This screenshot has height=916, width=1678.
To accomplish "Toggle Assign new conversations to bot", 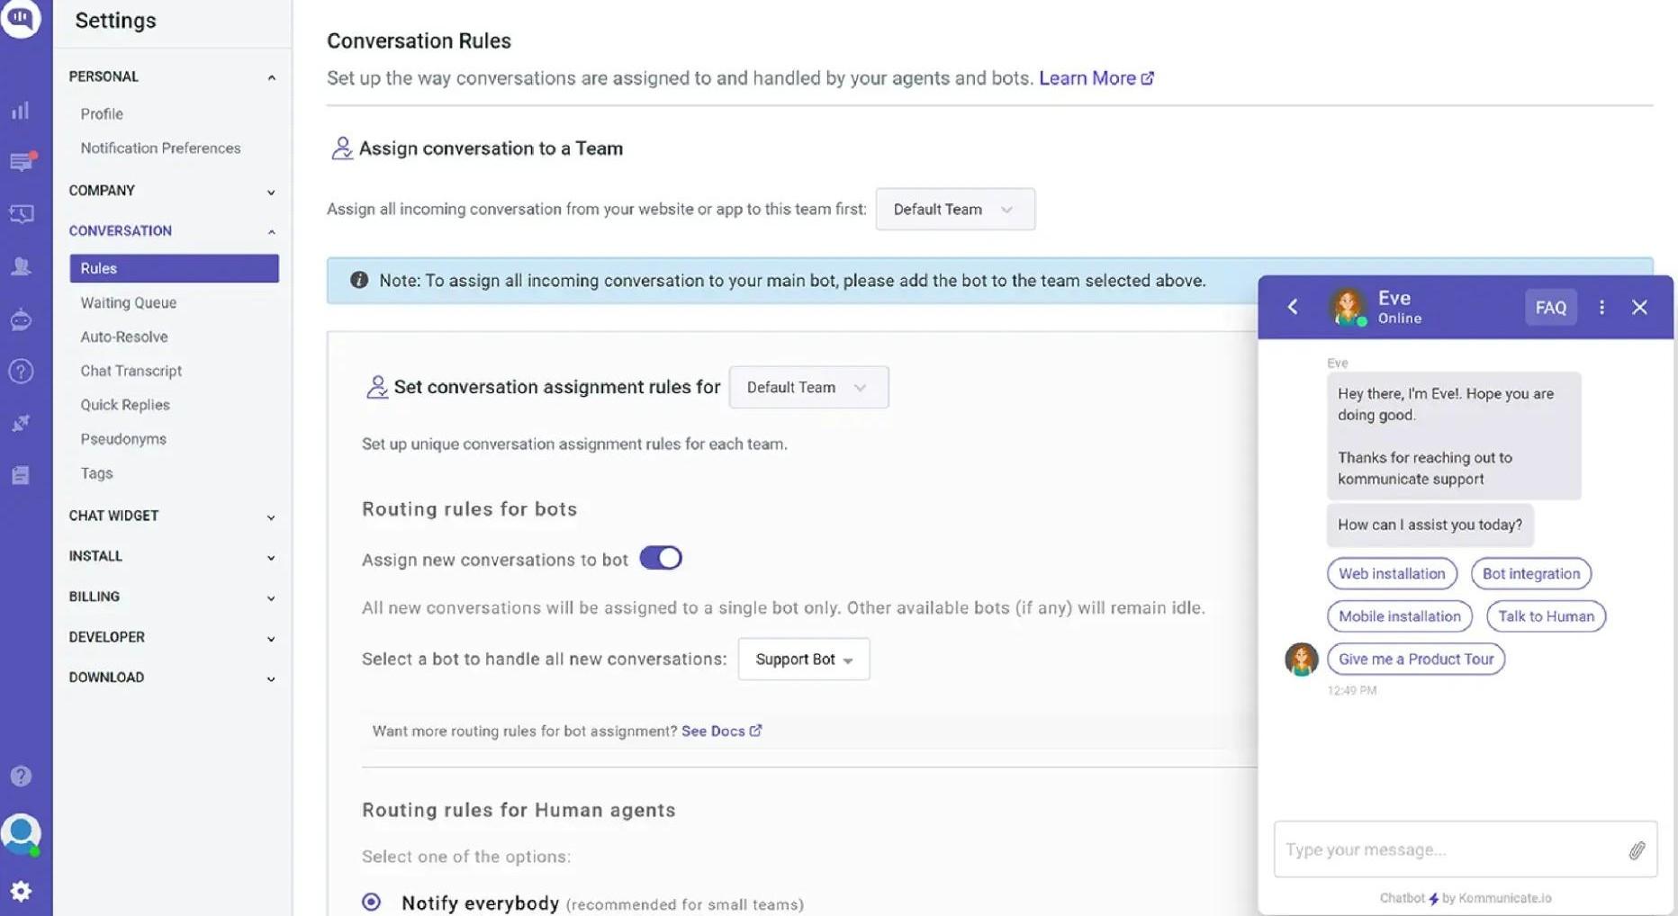I will tap(661, 558).
